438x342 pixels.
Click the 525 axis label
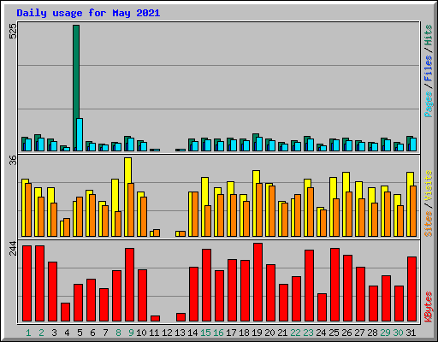(x=13, y=31)
